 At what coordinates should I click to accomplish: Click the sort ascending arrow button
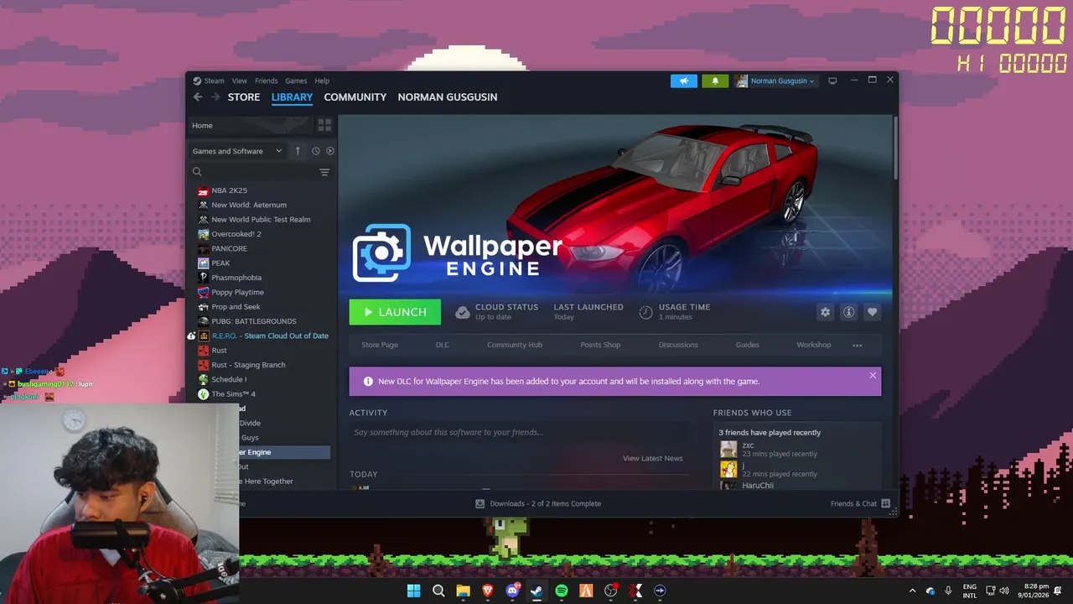(298, 151)
